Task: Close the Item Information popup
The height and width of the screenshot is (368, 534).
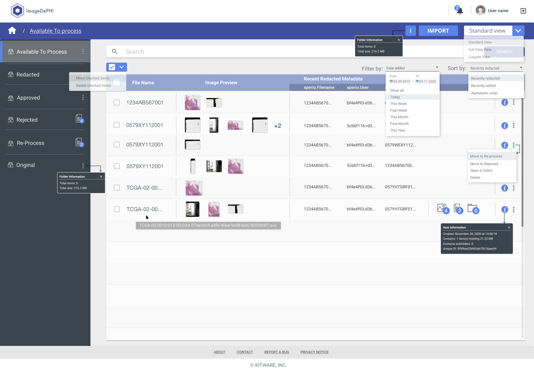Action: [x=509, y=227]
